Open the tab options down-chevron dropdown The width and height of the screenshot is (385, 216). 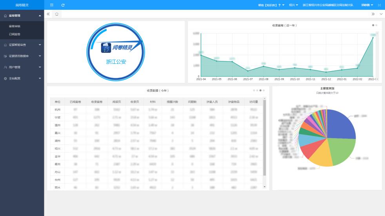[x=381, y=14]
